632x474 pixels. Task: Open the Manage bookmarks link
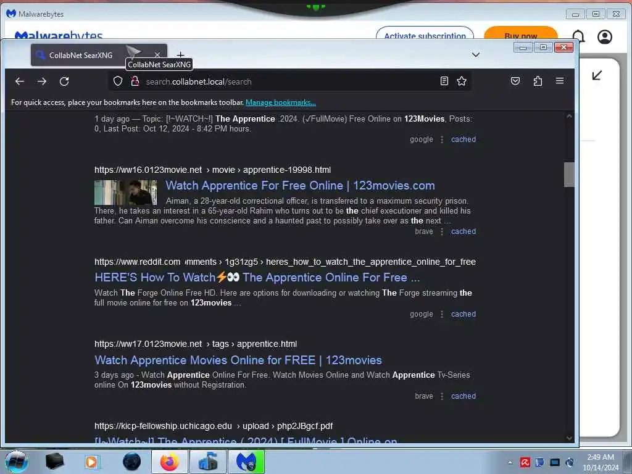pos(281,102)
